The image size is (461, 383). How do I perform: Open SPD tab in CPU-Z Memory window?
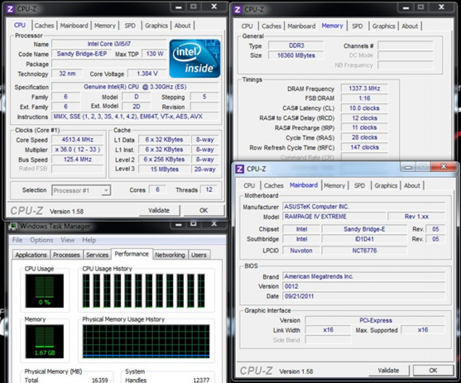tap(357, 26)
